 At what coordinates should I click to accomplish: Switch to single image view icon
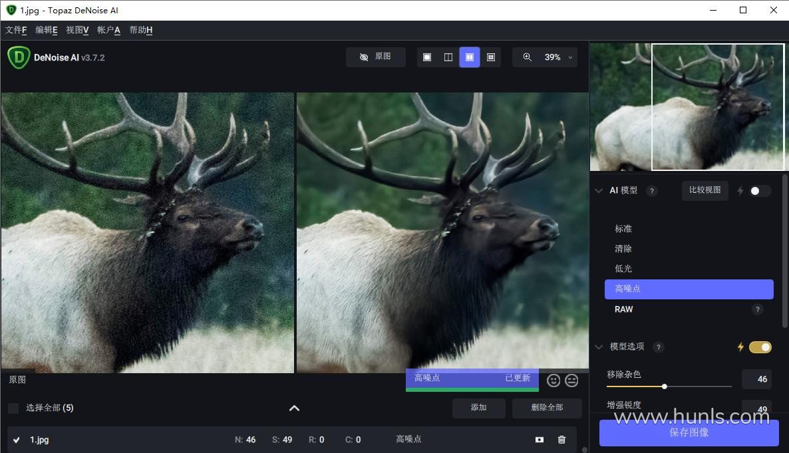click(x=427, y=57)
